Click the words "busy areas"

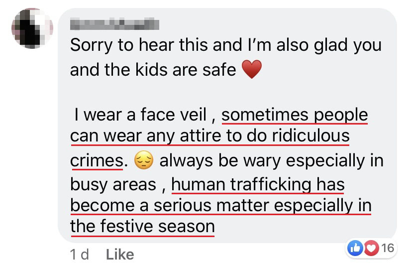coord(113,185)
